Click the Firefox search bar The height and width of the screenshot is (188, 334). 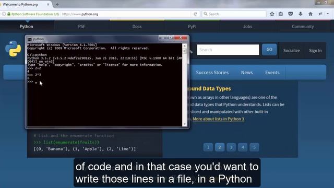234,14
